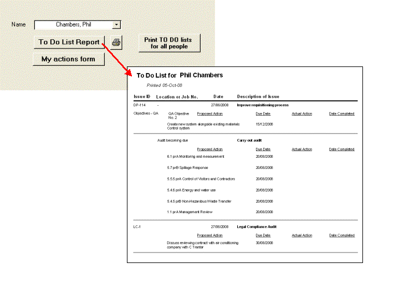Open the Name dropdown arrow

116,24
